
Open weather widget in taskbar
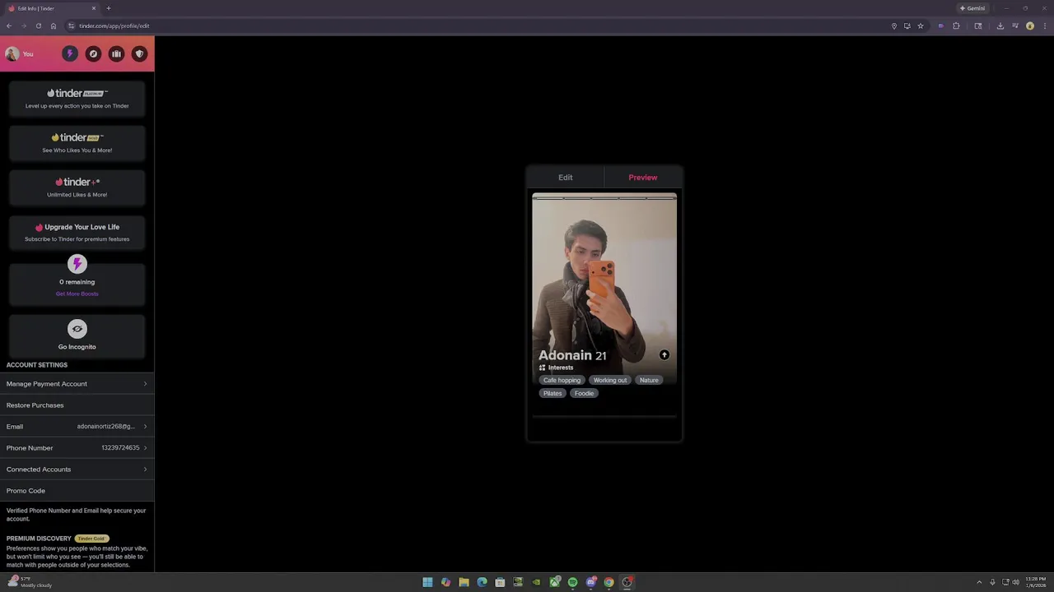(31, 582)
